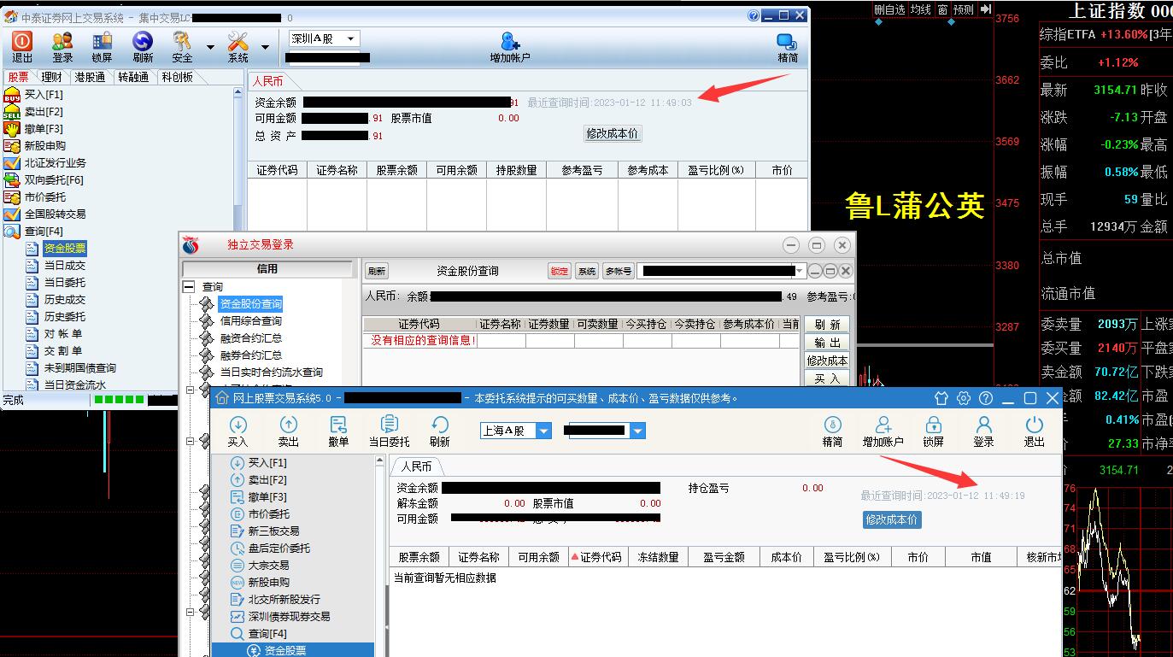Sort by 证券代码 column in 网上股票交易系统 table
This screenshot has height=657, width=1173.
pyautogui.click(x=597, y=557)
